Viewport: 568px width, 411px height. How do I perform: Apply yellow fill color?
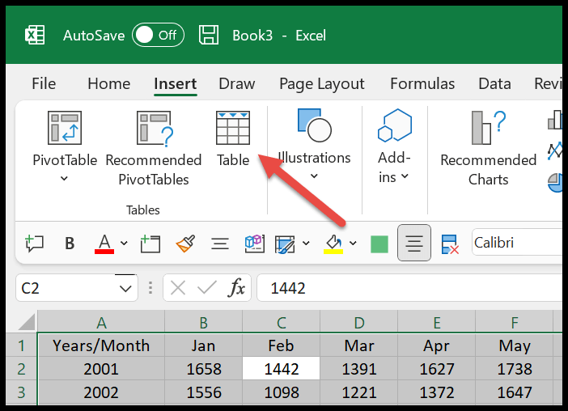[x=333, y=244]
